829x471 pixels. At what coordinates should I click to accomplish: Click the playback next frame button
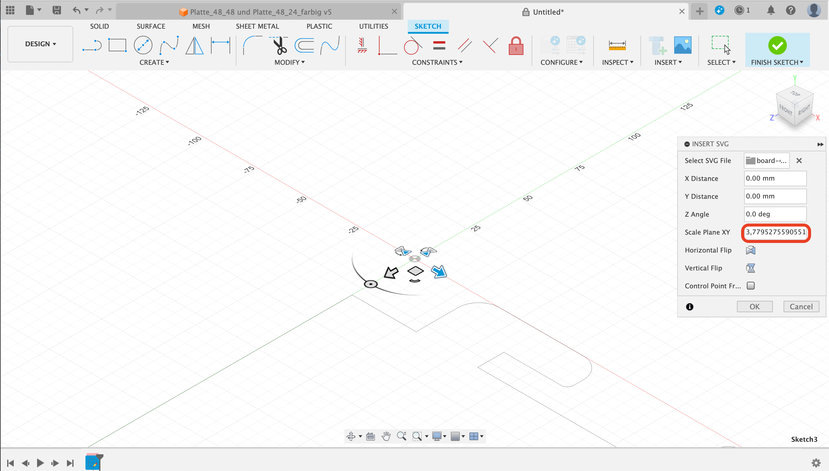(x=55, y=463)
